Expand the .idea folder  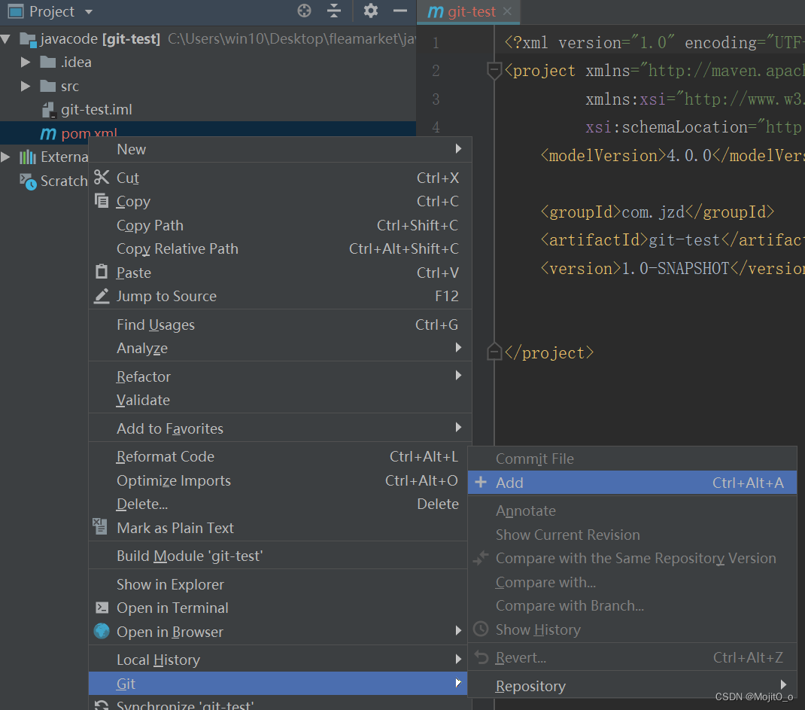(x=25, y=62)
